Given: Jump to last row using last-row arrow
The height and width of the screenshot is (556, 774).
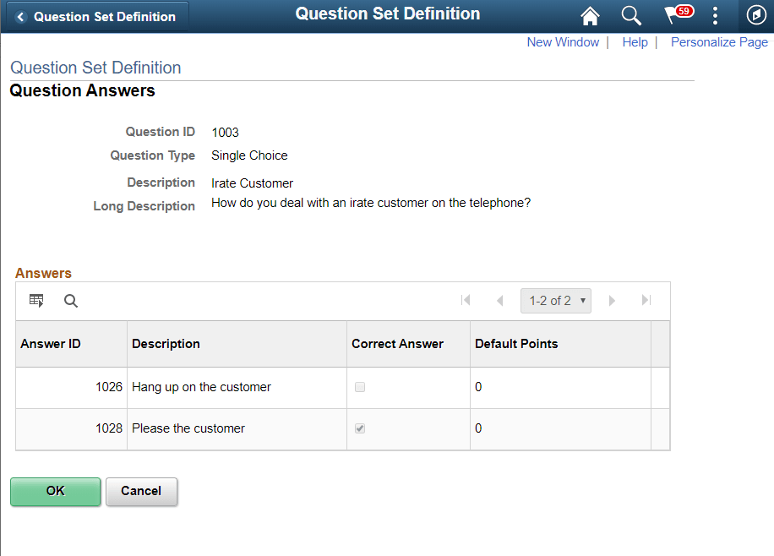Looking at the screenshot, I should point(646,300).
